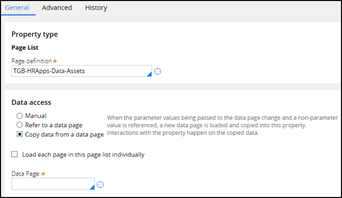This screenshot has width=342, height=198.
Task: Click the Data access section heading
Action: pyautogui.click(x=31, y=103)
